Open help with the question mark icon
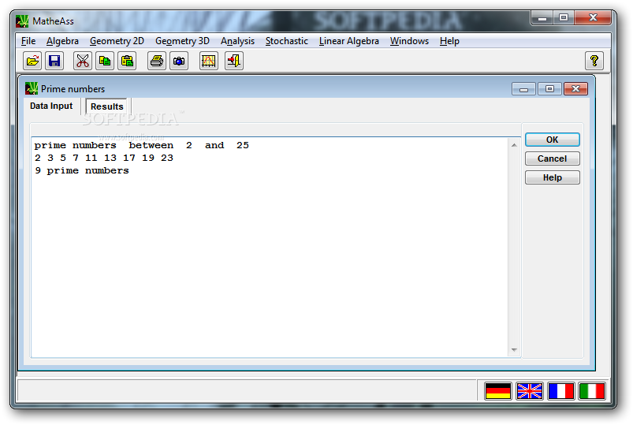 594,61
